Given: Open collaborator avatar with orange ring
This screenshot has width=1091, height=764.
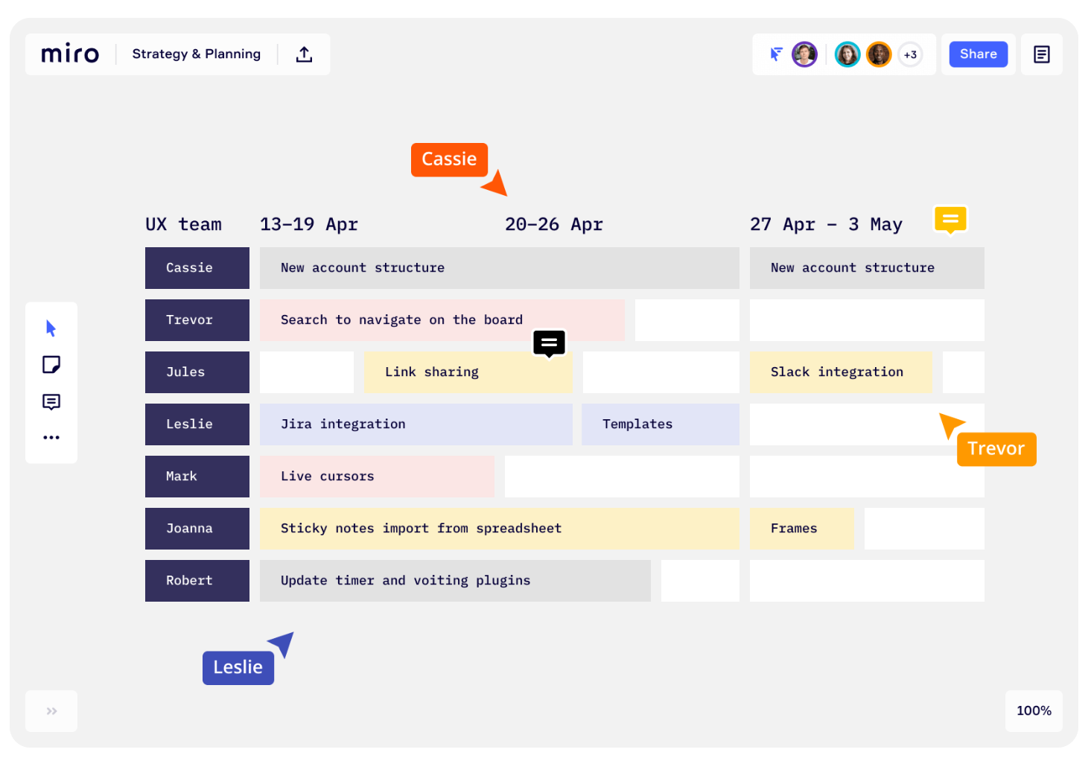Looking at the screenshot, I should click(879, 54).
